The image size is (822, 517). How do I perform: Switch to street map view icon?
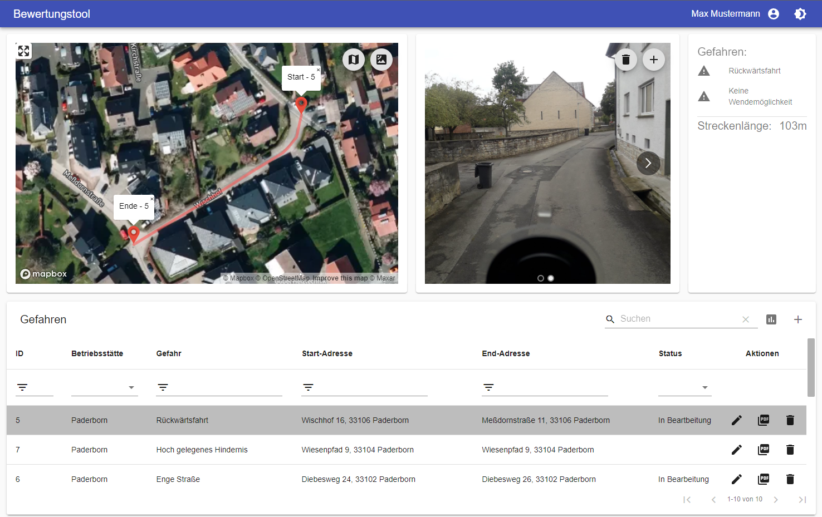tap(354, 60)
